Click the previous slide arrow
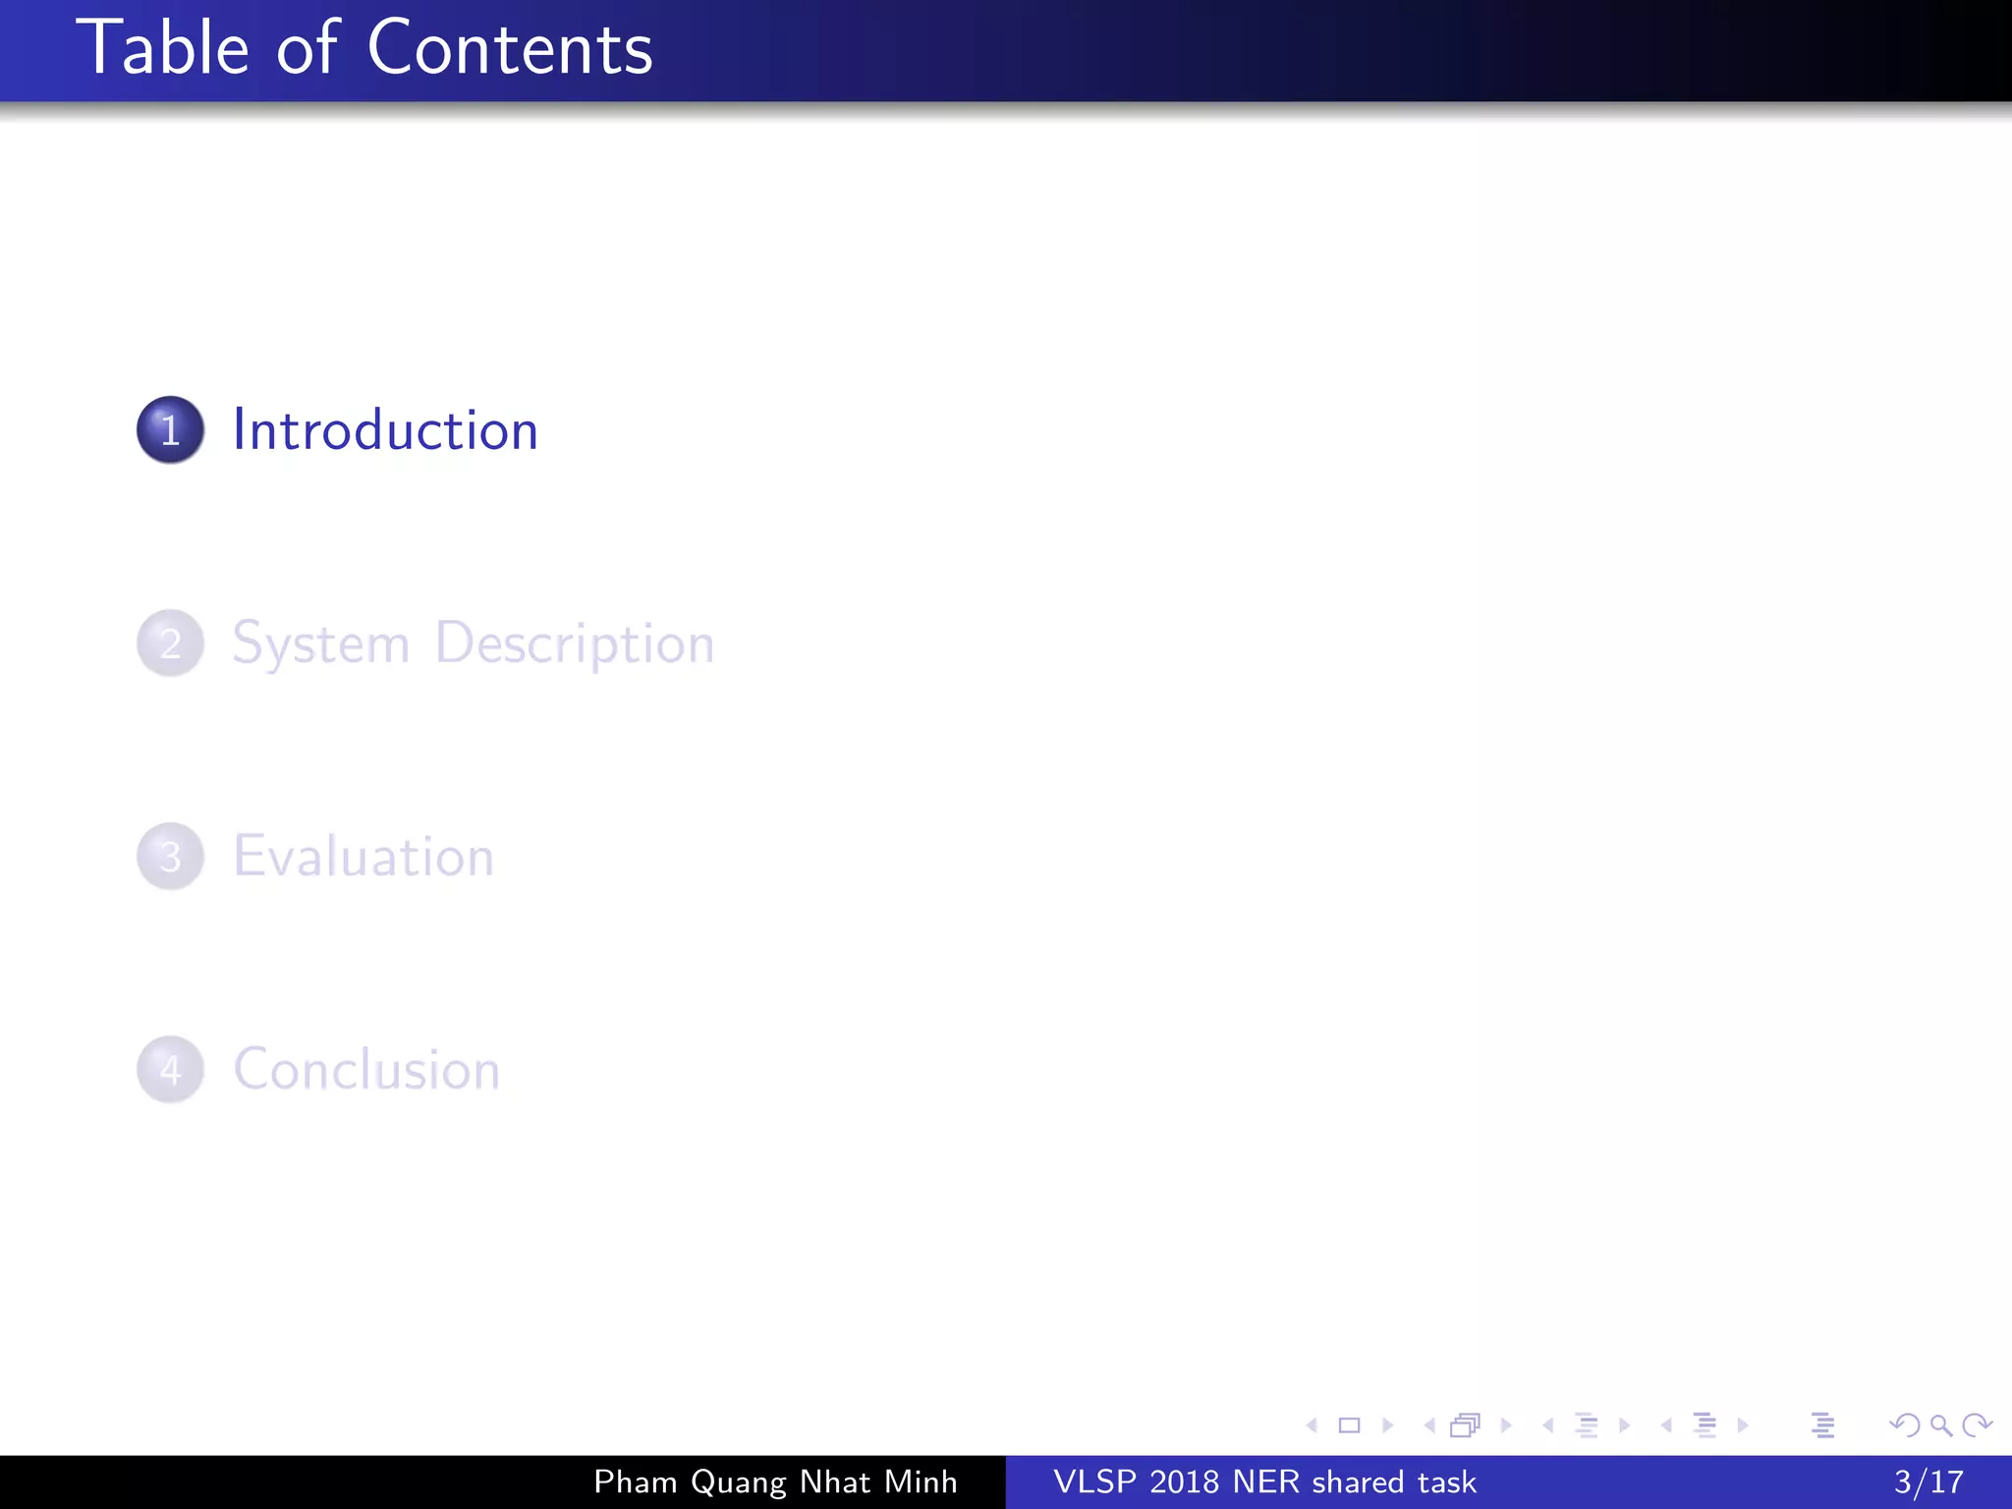The image size is (2012, 1509). 1312,1425
